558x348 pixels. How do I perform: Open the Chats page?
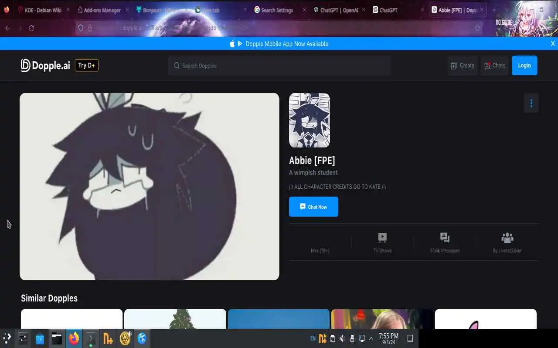(494, 65)
